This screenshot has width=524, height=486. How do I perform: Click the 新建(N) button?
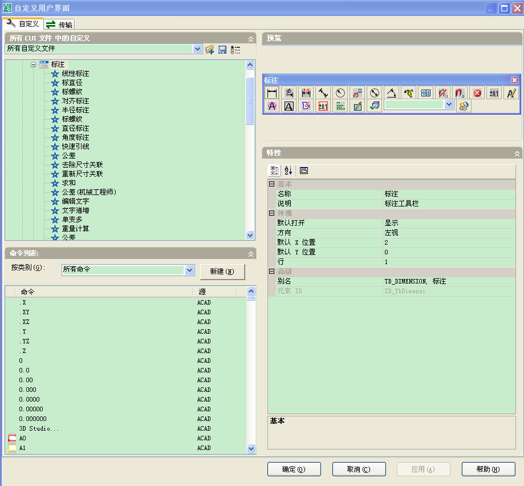pos(222,272)
